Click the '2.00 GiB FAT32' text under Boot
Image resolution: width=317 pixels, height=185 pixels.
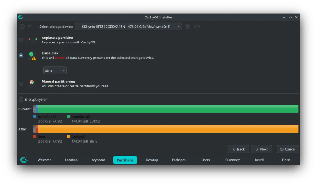tap(50, 141)
